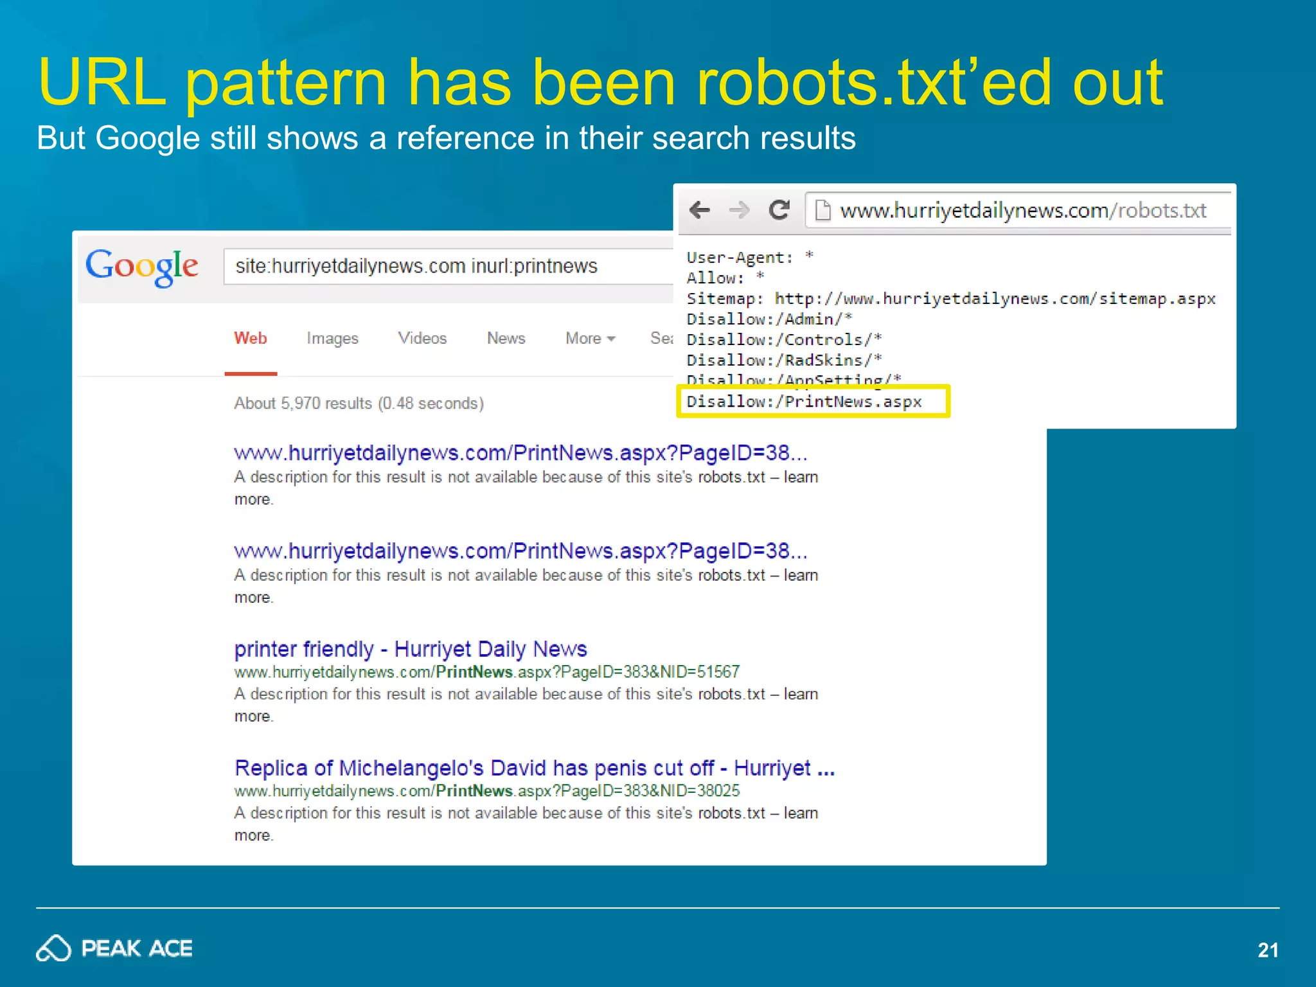
Task: Click Disallow:/Admin/* line
Action: [769, 319]
